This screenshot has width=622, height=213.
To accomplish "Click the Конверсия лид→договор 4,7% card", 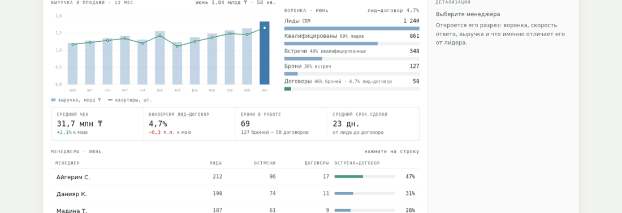I will coord(189,124).
